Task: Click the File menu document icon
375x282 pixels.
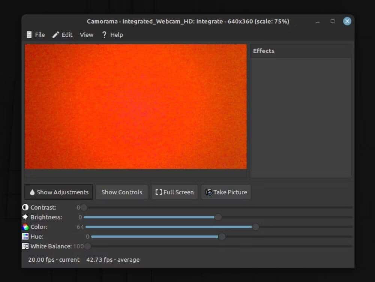Action: tap(29, 35)
